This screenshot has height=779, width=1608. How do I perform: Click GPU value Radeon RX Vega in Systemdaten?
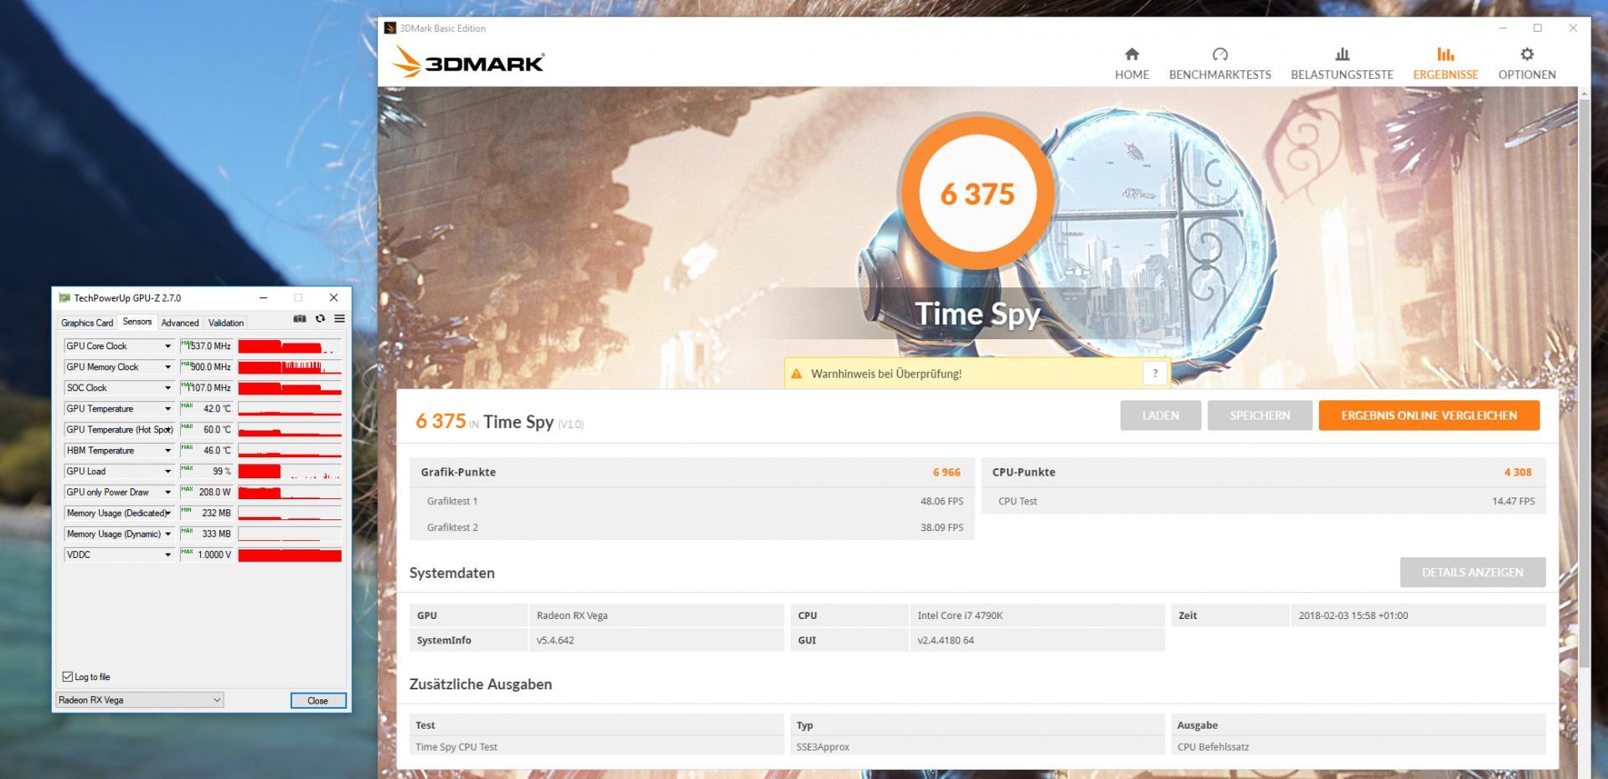[572, 616]
